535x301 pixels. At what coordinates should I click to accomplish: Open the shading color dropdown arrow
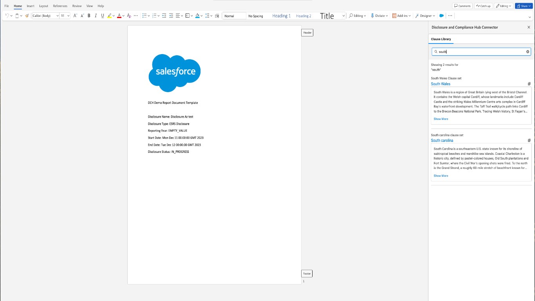click(x=201, y=16)
